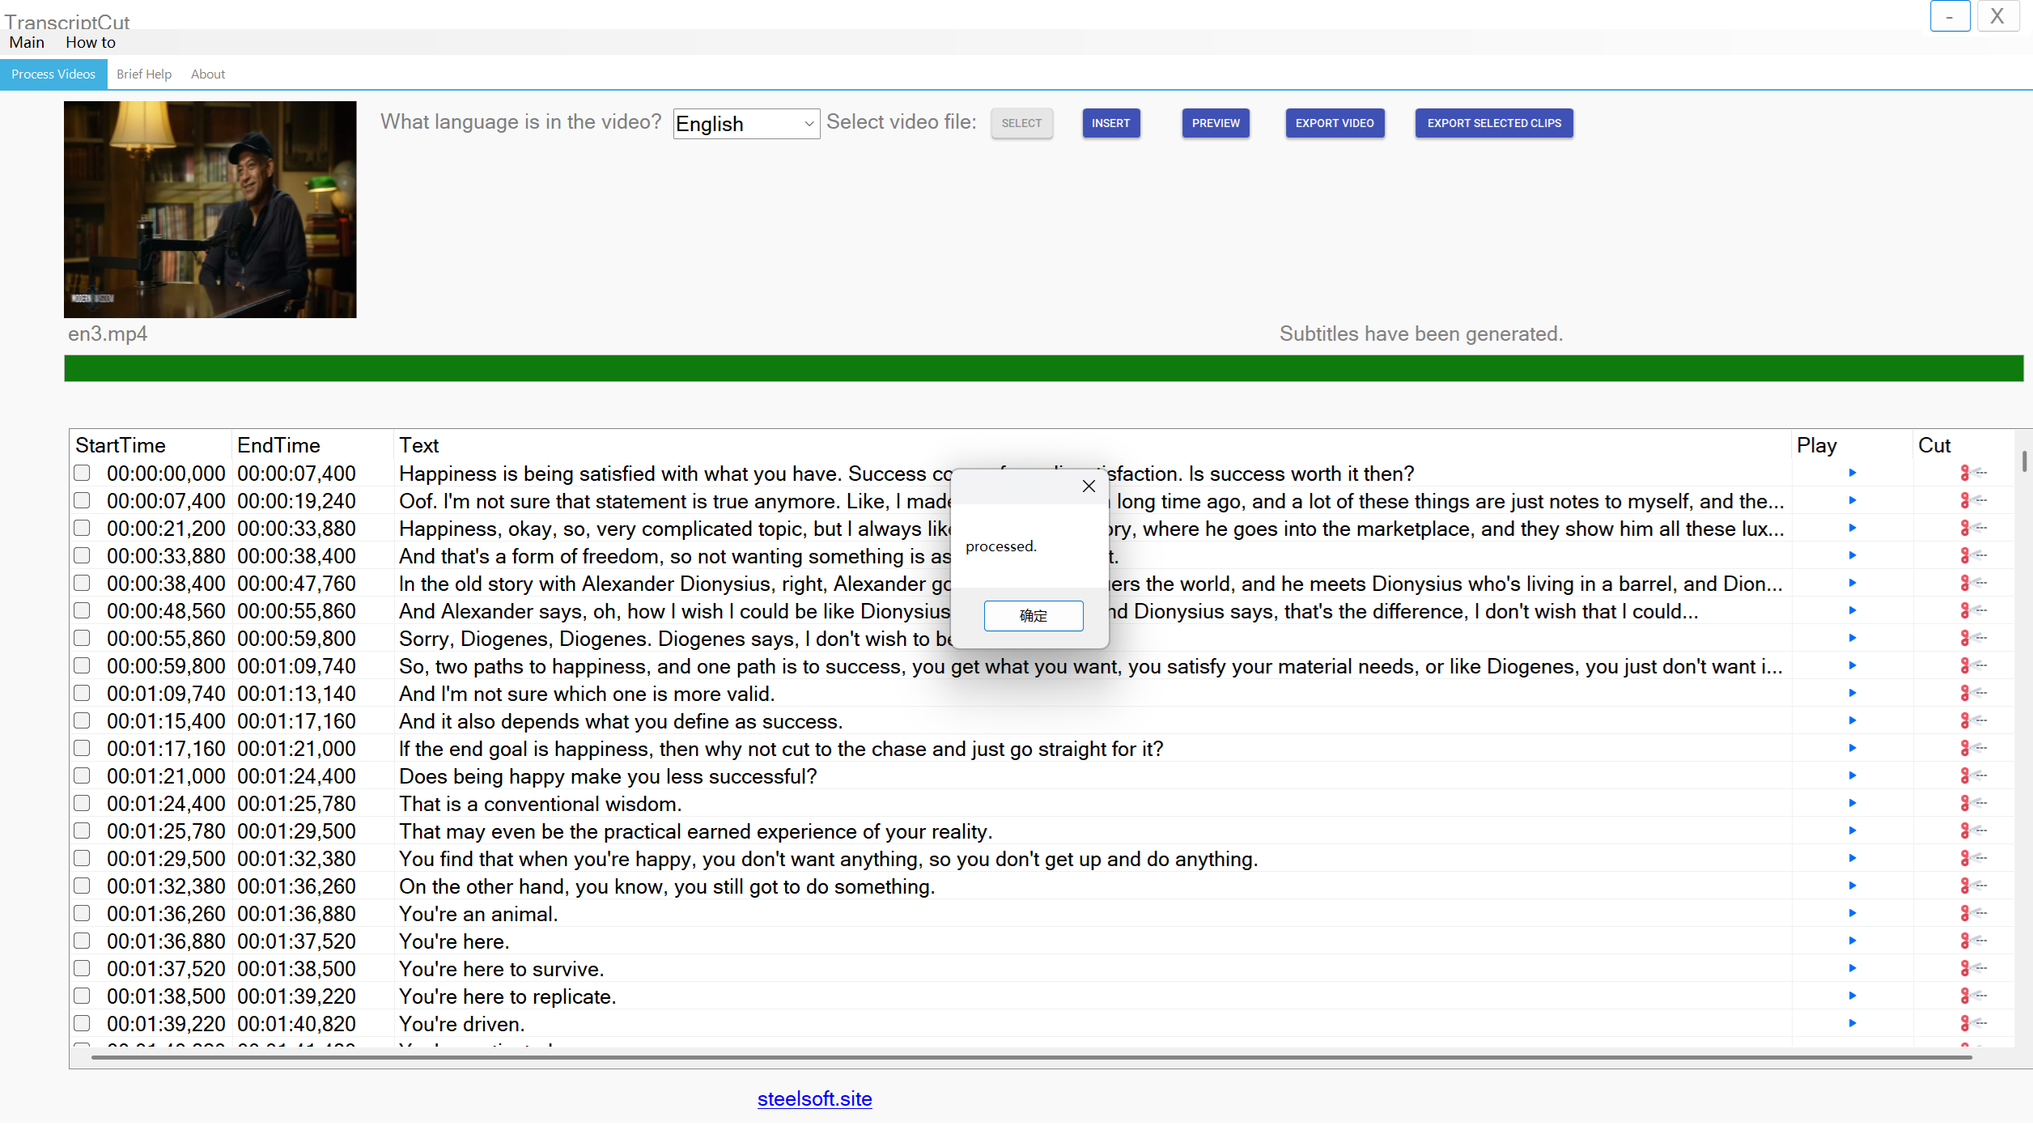Cut the clip starting at 00:00:00,000
This screenshot has height=1130, width=2033.
tap(1973, 474)
